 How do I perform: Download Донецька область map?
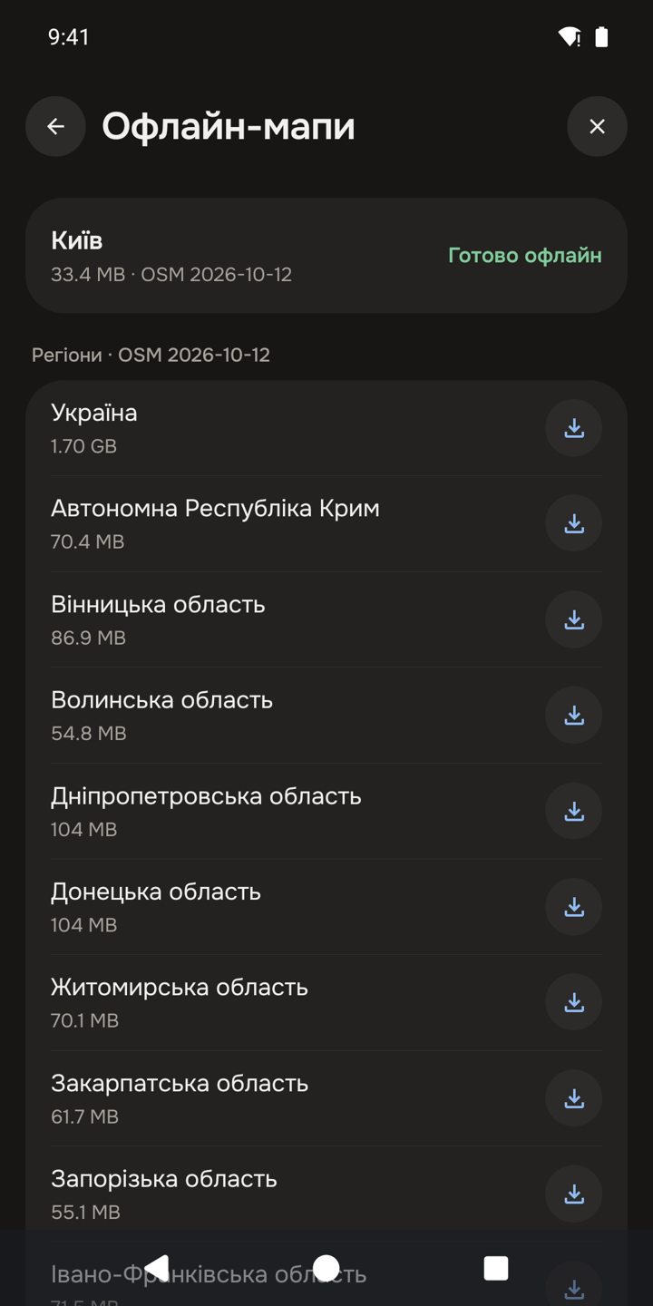tap(574, 907)
